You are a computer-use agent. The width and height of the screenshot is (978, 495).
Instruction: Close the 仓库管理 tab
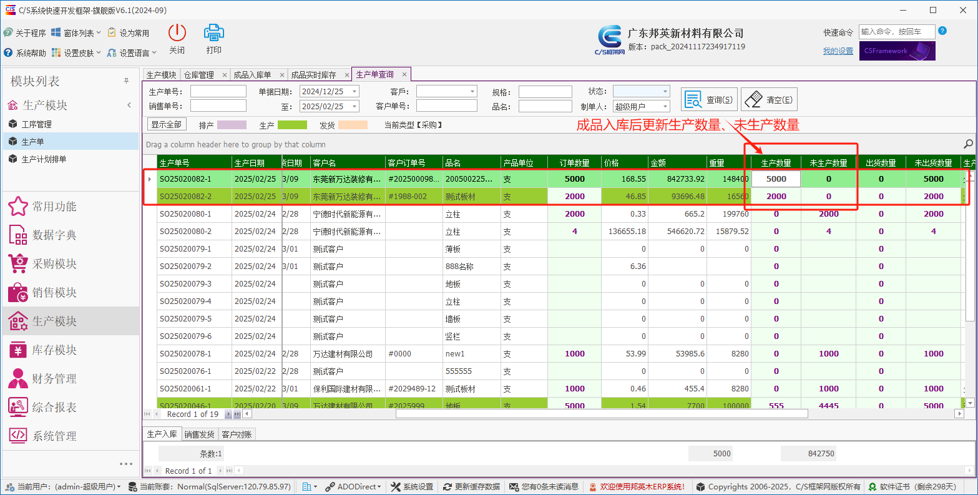[x=224, y=75]
